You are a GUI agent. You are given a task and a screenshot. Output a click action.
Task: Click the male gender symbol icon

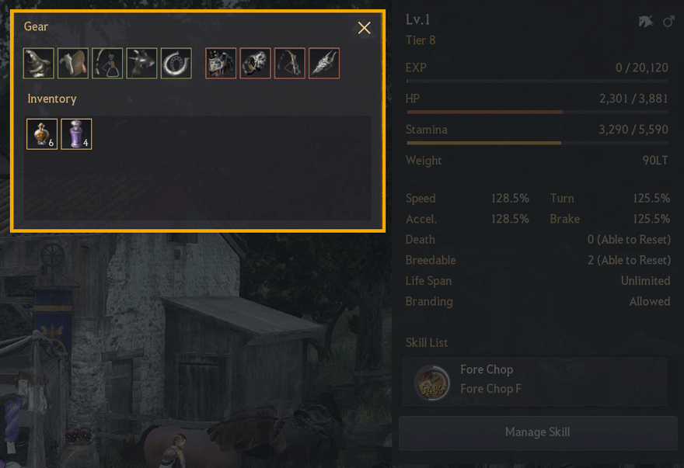(668, 21)
